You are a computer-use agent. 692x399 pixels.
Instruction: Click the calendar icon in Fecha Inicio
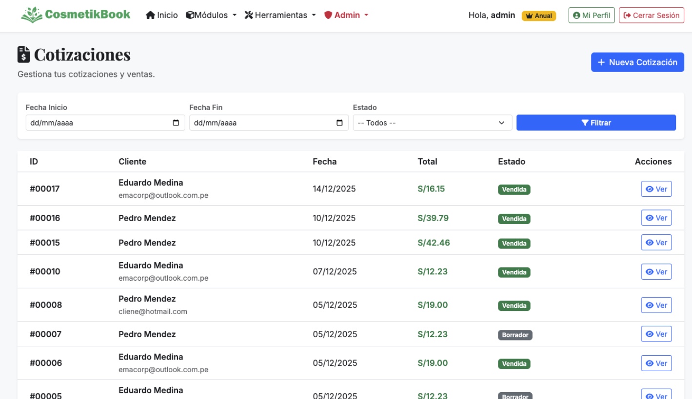click(176, 123)
